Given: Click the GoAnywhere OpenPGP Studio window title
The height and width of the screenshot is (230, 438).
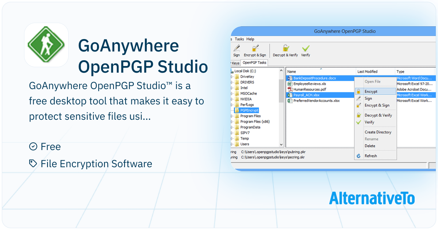Looking at the screenshot, I should point(345,31).
